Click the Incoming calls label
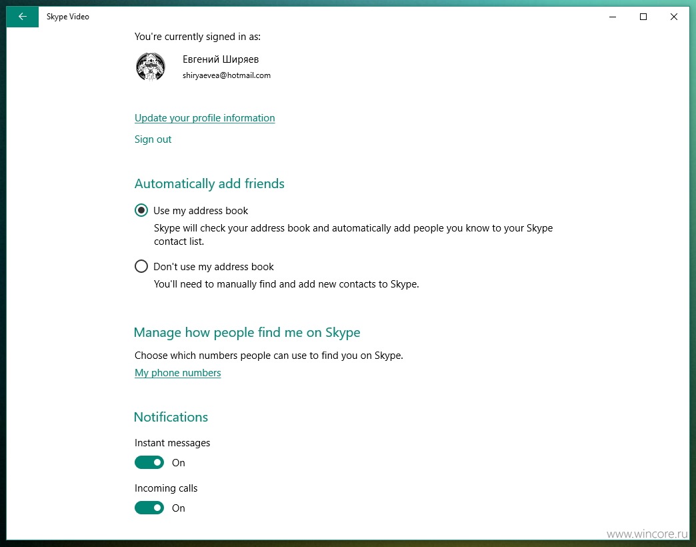 click(x=166, y=488)
